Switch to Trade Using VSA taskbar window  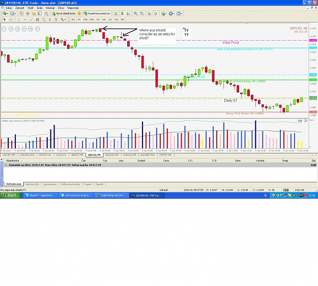111,196
